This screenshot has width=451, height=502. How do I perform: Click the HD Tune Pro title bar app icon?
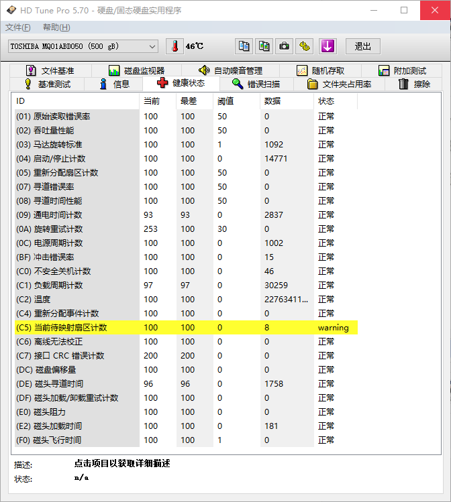tap(11, 10)
